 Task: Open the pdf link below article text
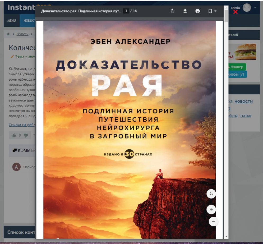coord(22,125)
